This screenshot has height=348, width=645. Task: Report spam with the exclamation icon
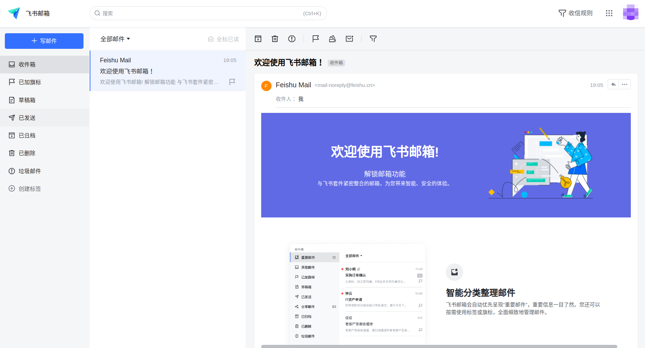coord(292,39)
